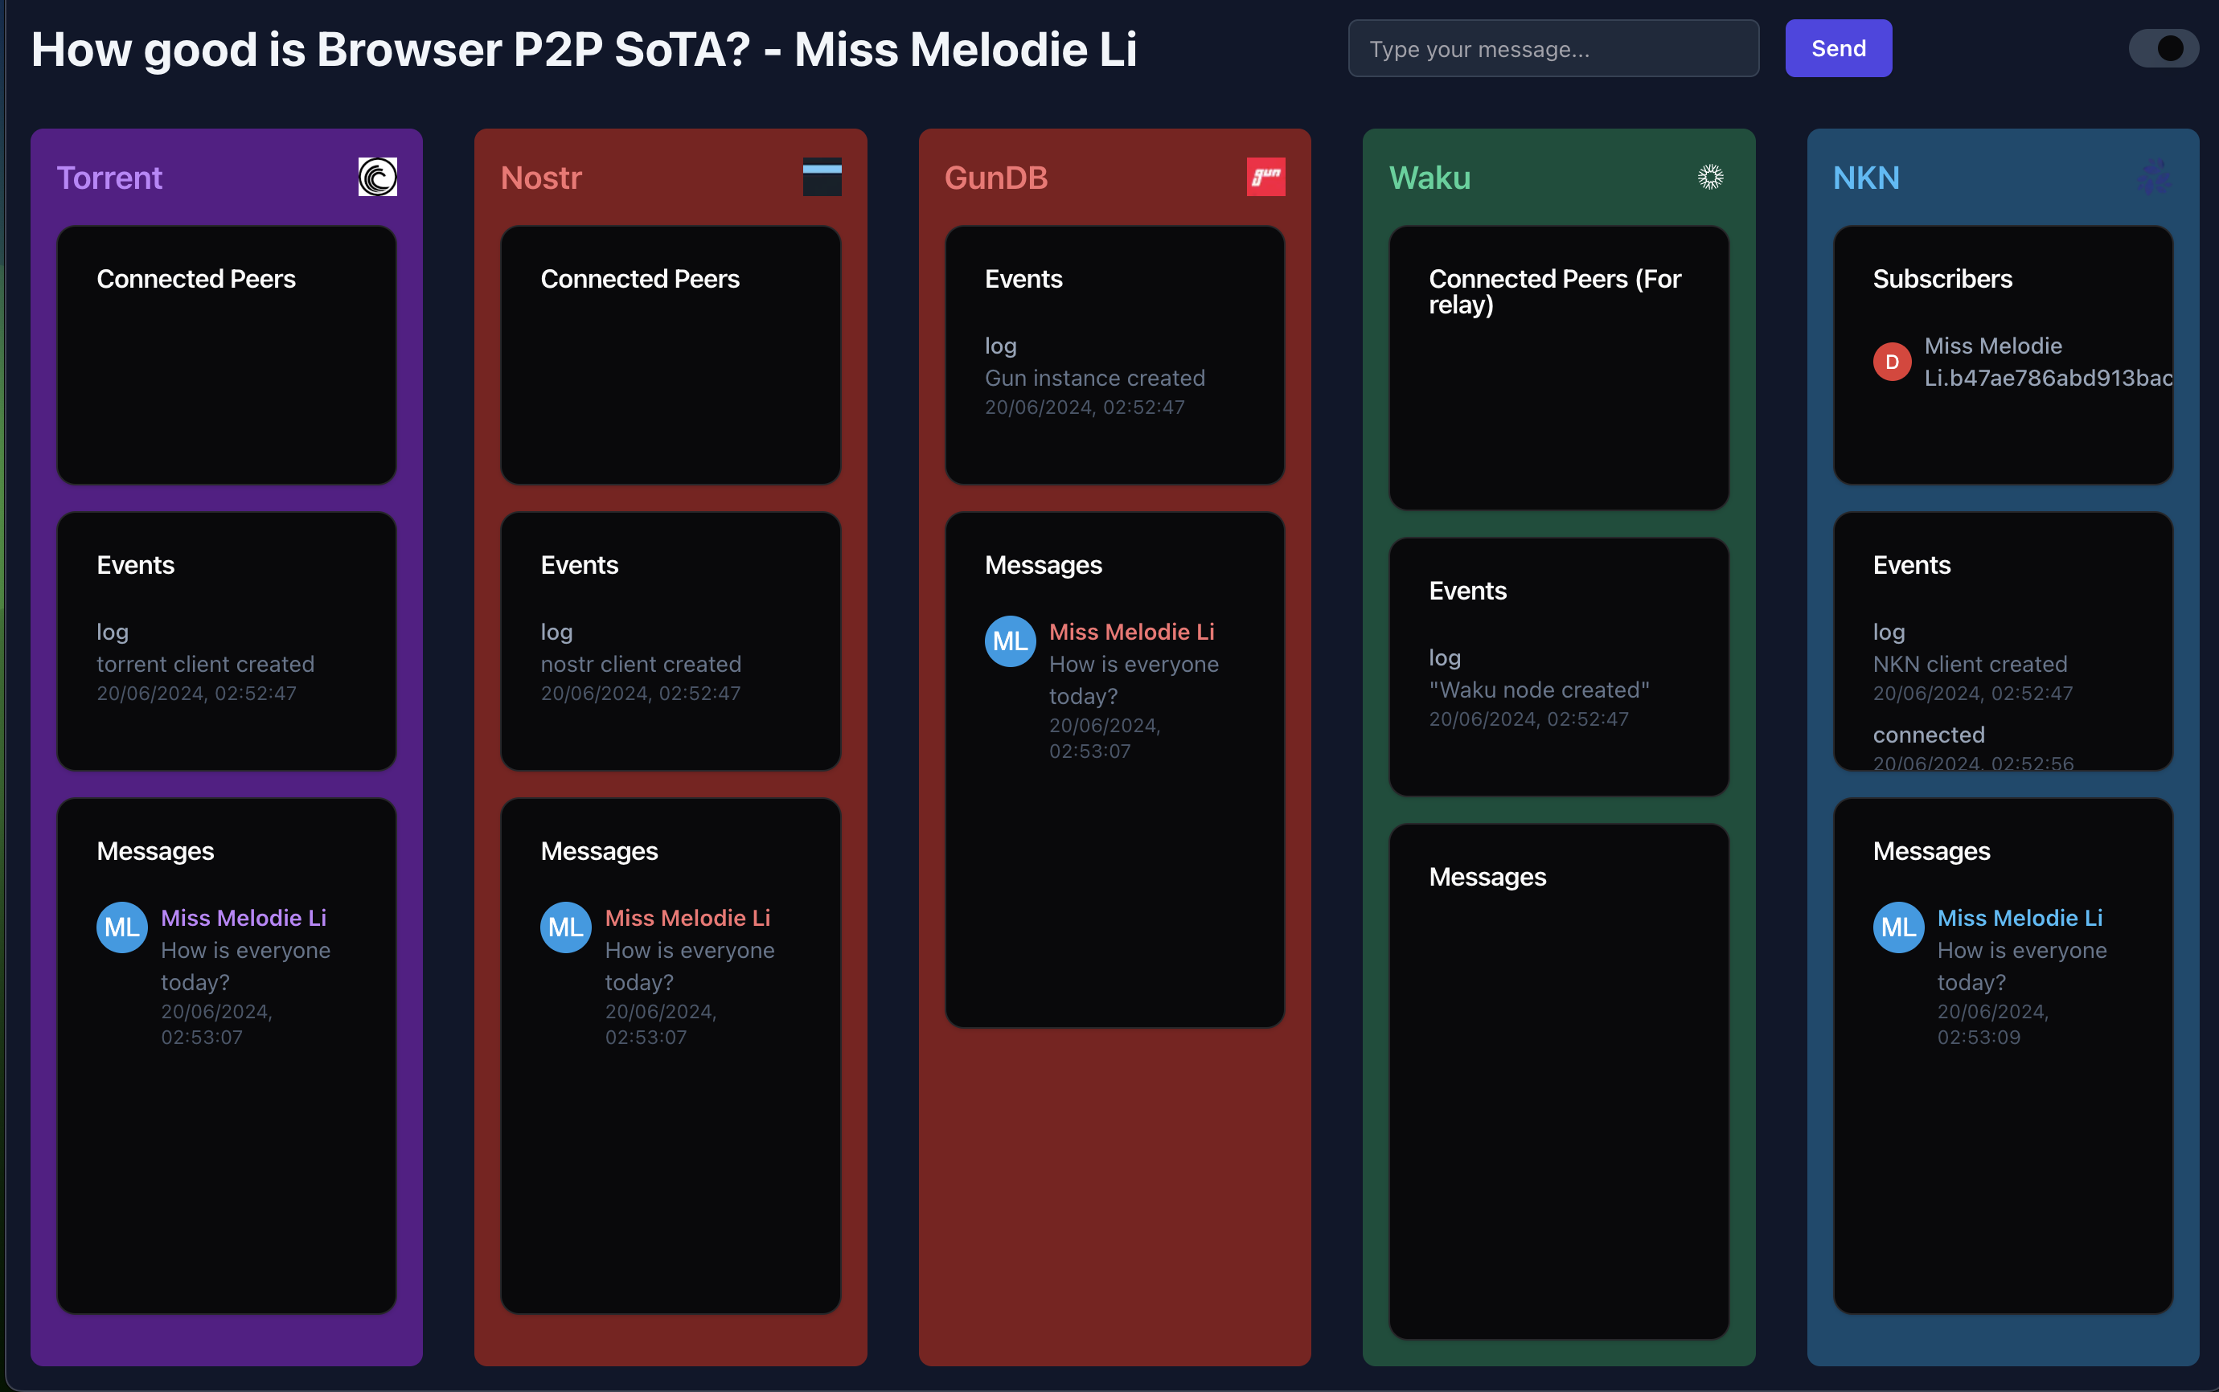Click the Waku sunburst logo icon

(x=1710, y=177)
